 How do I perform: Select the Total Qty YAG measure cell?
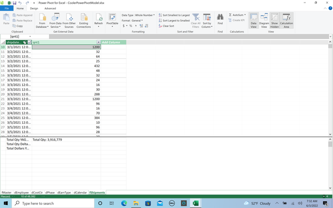click(x=19, y=140)
